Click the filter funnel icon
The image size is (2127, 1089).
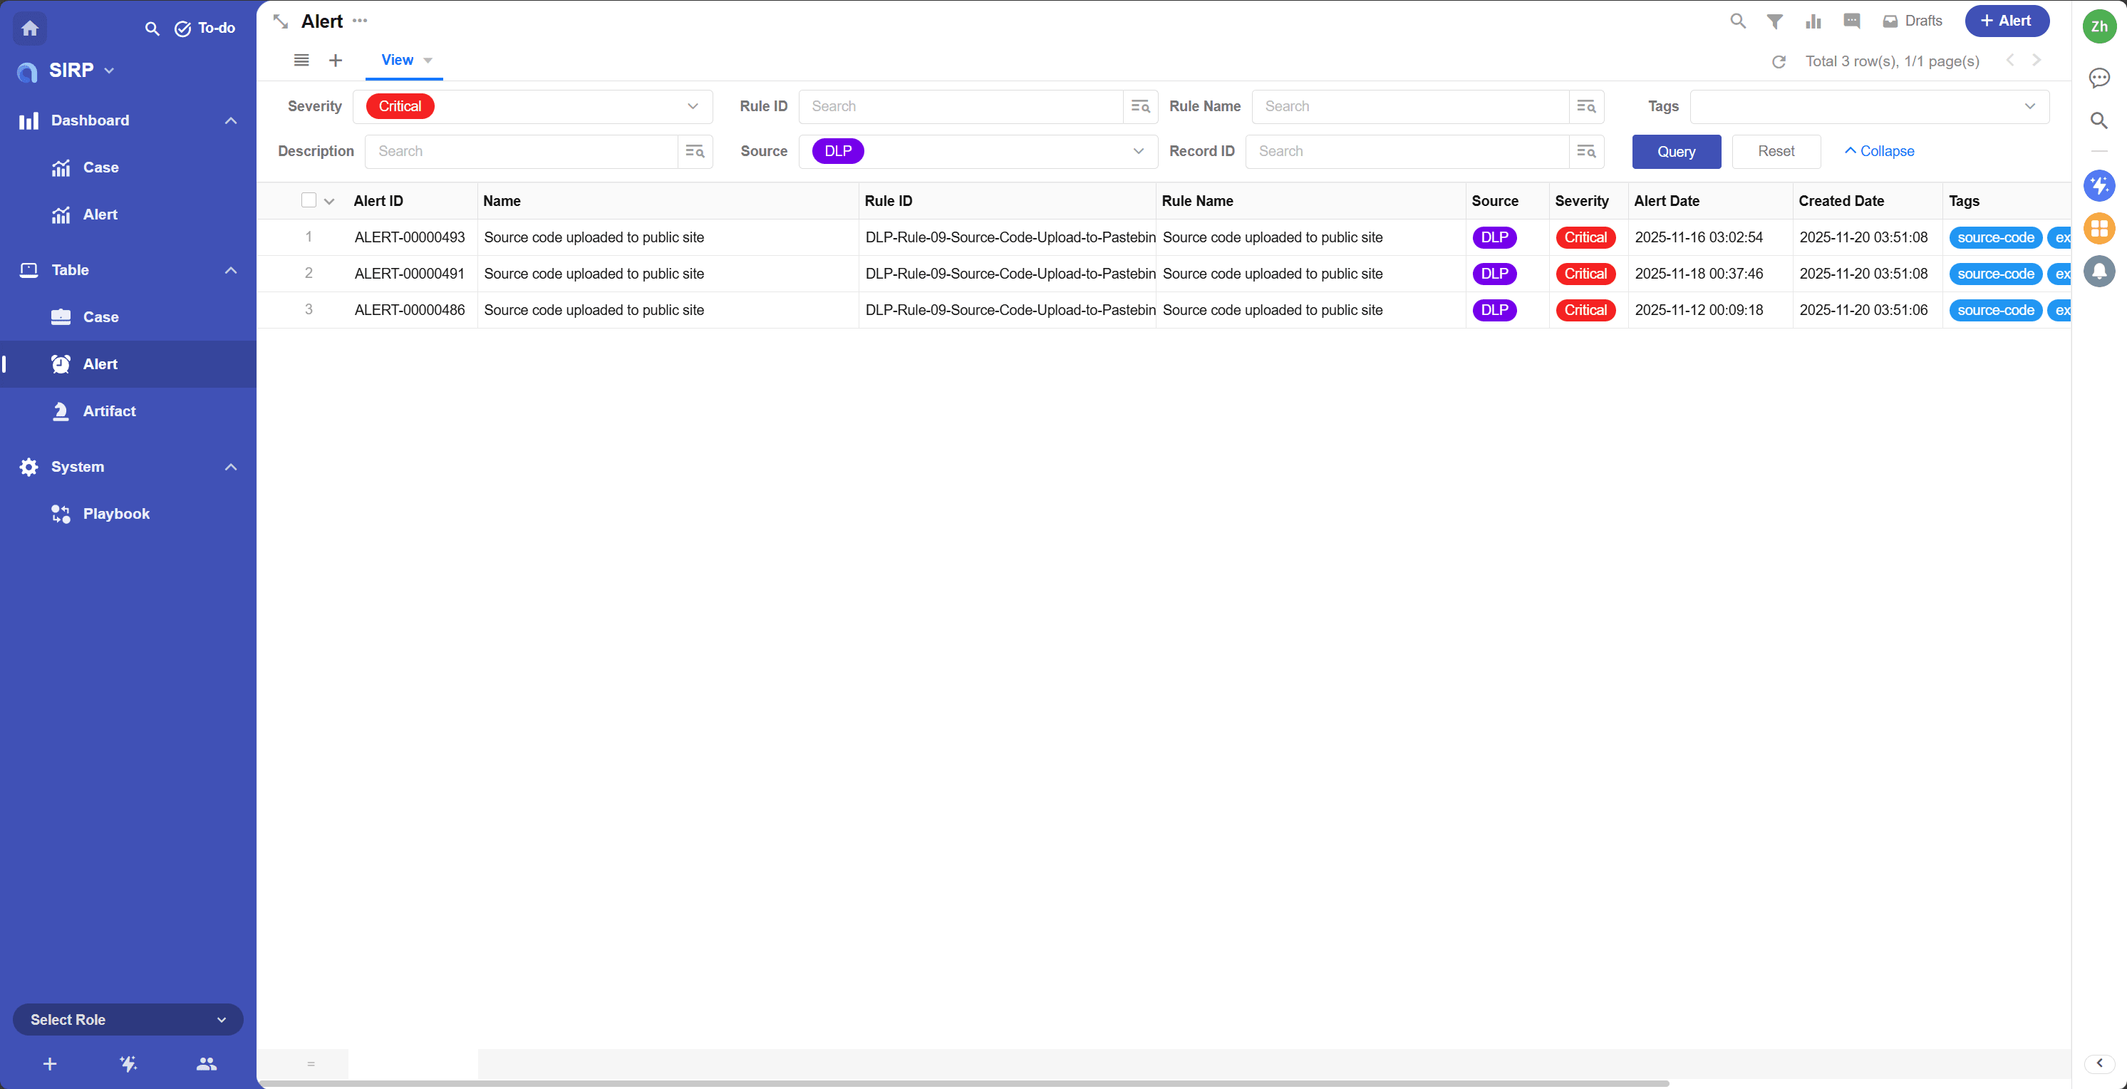point(1774,21)
